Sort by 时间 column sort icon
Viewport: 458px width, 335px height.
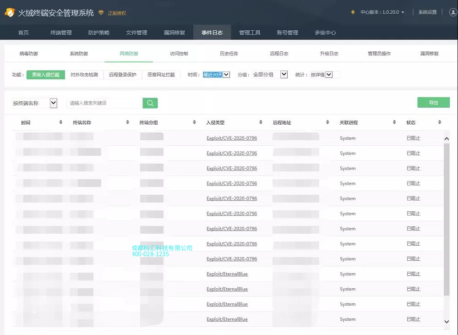pyautogui.click(x=61, y=122)
